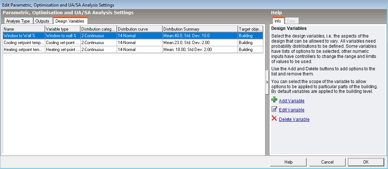The image size is (388, 169).
Task: Switch to the Outputs tab
Action: 42,21
